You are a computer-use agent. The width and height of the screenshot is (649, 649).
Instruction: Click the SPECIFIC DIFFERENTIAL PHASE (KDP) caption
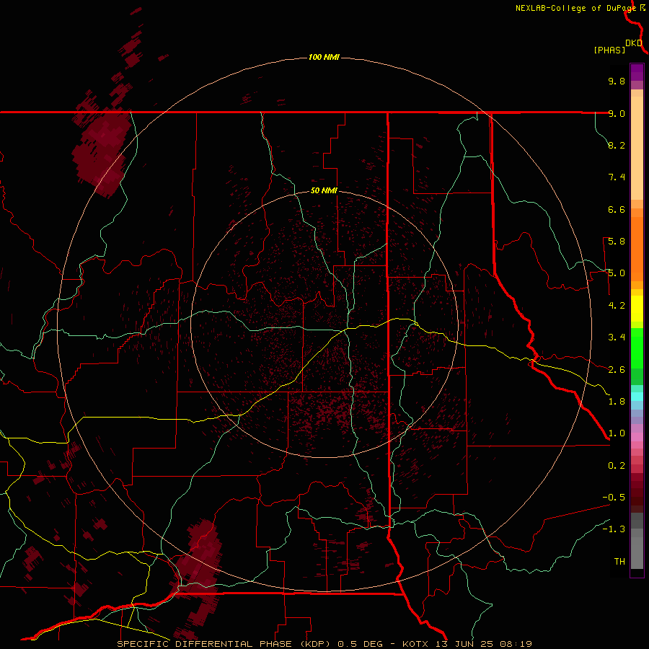tap(224, 644)
